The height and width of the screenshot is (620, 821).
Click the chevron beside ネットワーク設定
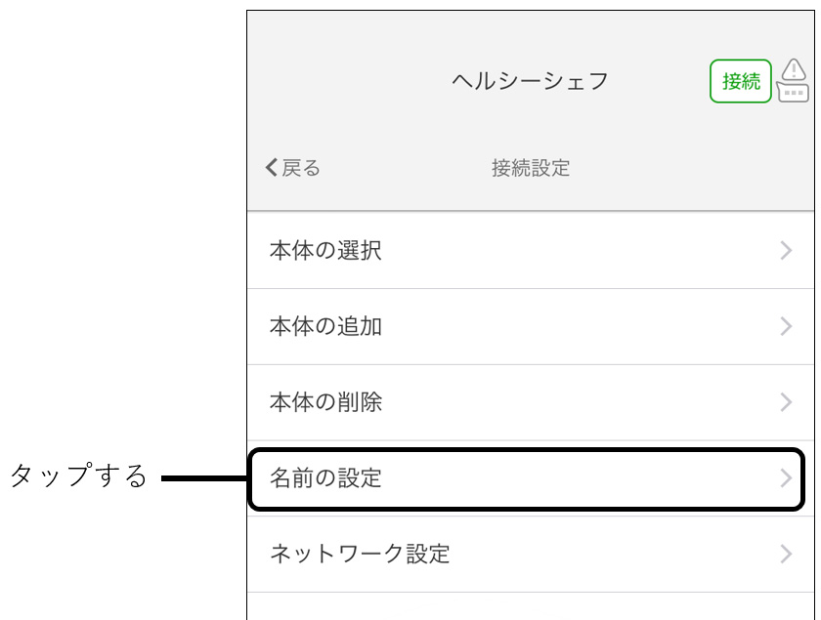[787, 555]
